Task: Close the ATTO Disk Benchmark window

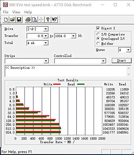Action: click(128, 5)
